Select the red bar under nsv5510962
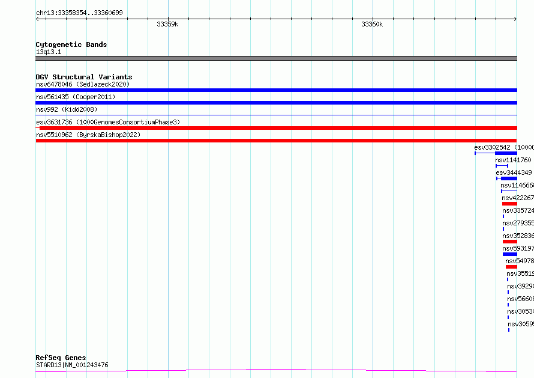This screenshot has height=378, width=534. click(276, 141)
